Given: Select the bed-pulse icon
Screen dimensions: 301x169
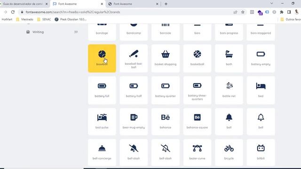Looking at the screenshot, I should tap(102, 122).
